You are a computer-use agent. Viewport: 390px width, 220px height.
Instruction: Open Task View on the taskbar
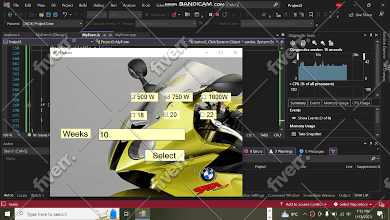click(x=127, y=214)
